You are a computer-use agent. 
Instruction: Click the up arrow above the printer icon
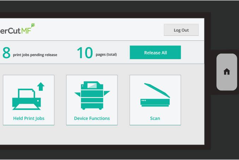(41, 86)
